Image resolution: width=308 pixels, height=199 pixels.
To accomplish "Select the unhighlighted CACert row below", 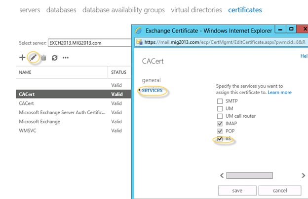I will coord(73,103).
